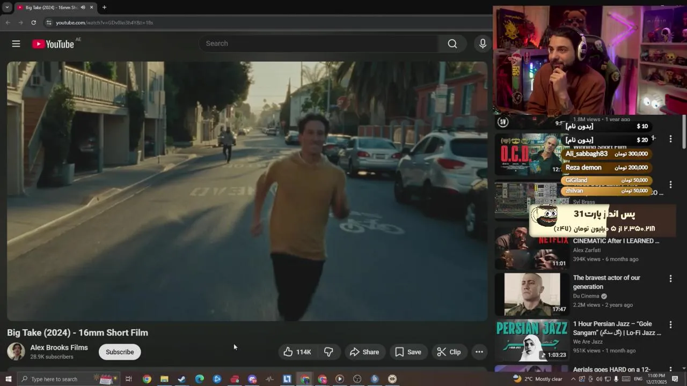Open a new browser tab
Image resolution: width=687 pixels, height=386 pixels.
(x=104, y=8)
